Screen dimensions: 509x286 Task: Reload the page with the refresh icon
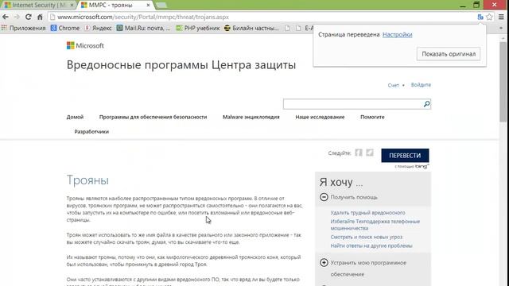(x=29, y=17)
